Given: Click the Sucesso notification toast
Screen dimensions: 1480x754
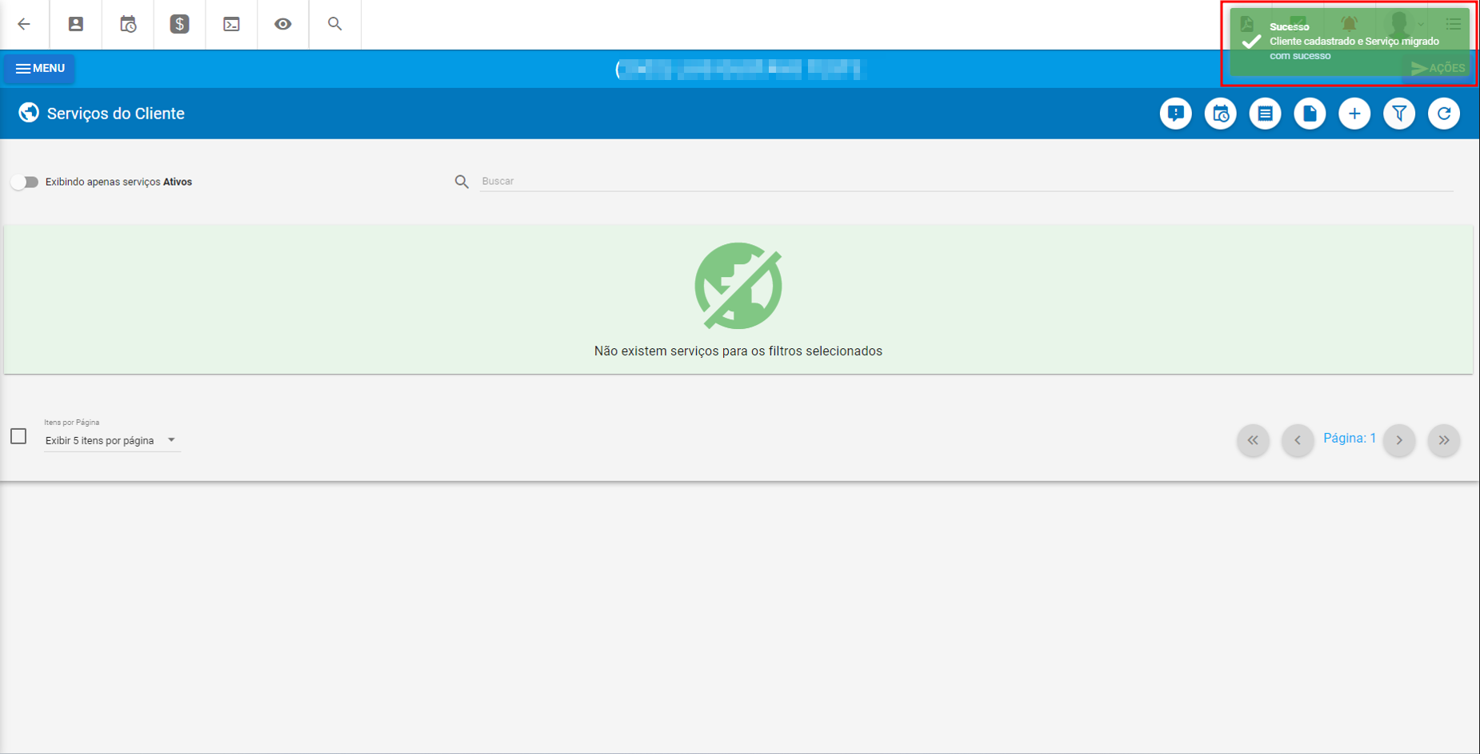Looking at the screenshot, I should [x=1350, y=42].
